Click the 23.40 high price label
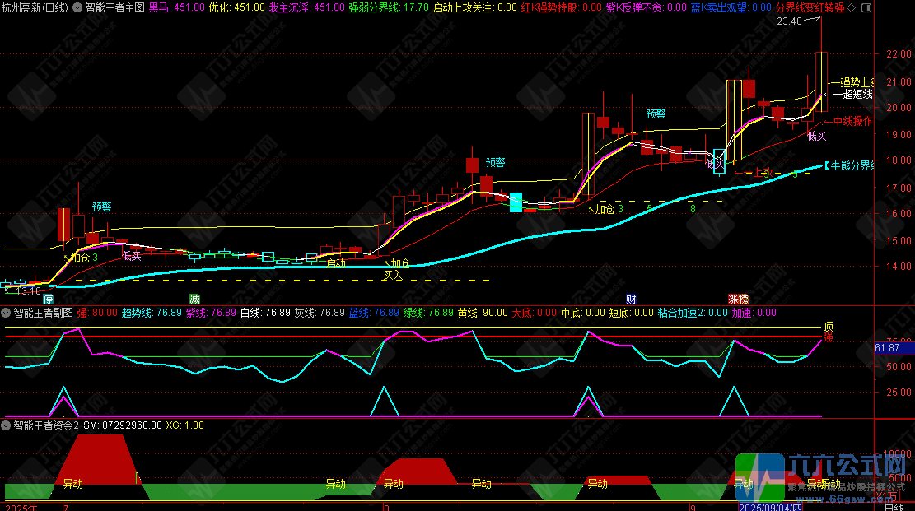The width and height of the screenshot is (915, 511). 790,21
